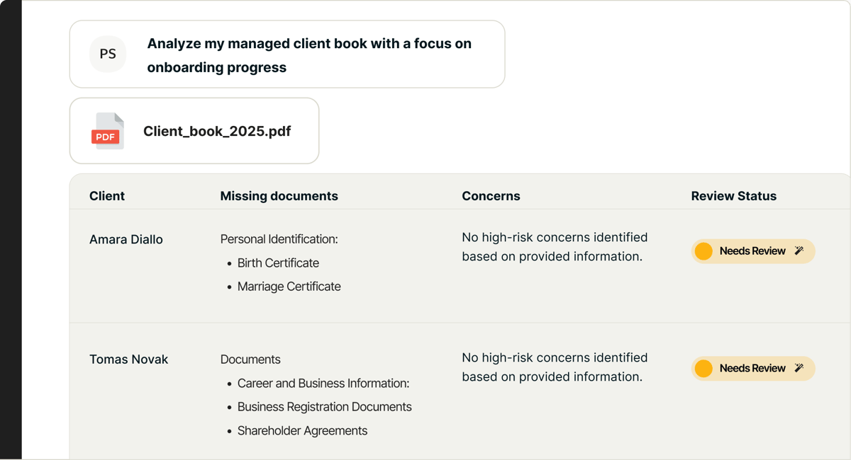Click the orange status dot for Amara Diallo
The image size is (851, 460).
pos(703,251)
